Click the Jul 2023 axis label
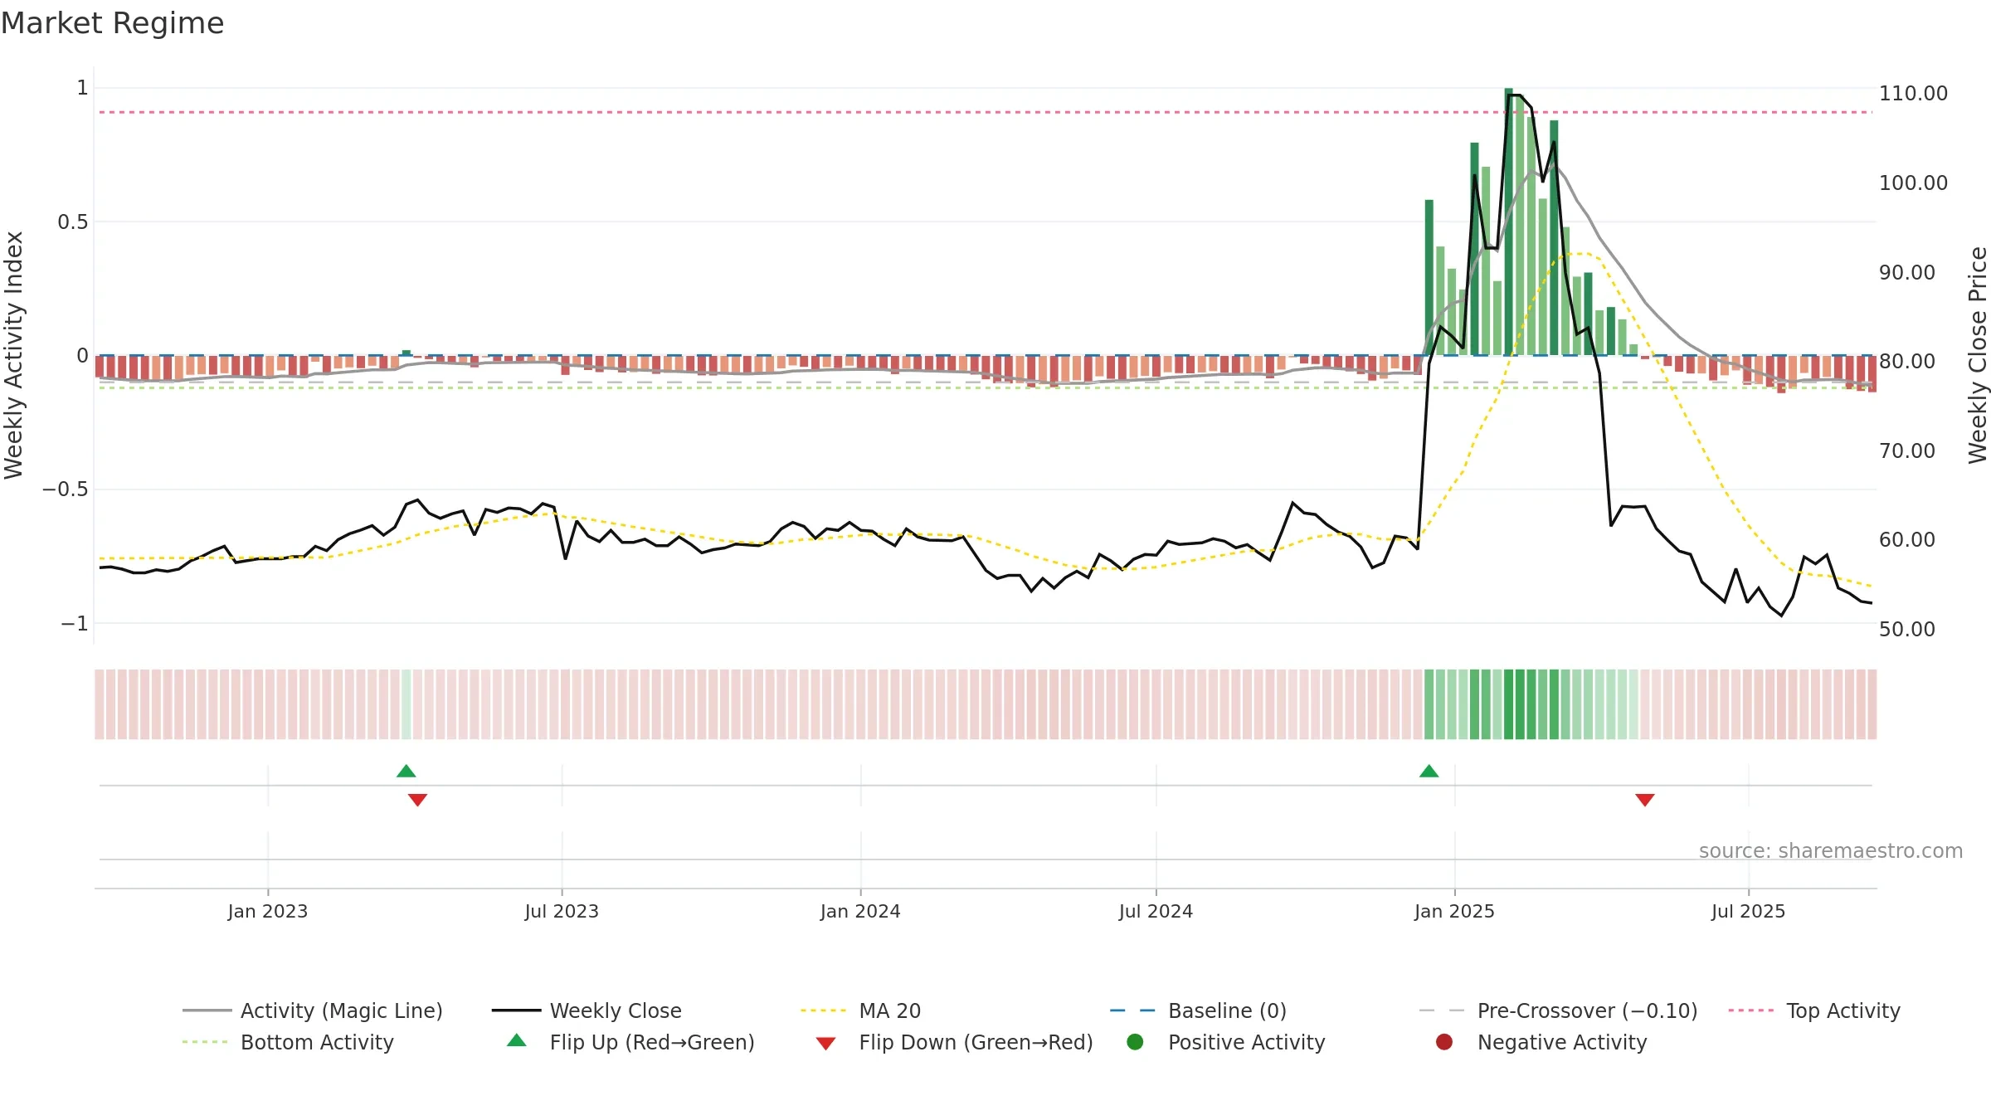Screen dimensions: 1991x1120 tap(562, 911)
